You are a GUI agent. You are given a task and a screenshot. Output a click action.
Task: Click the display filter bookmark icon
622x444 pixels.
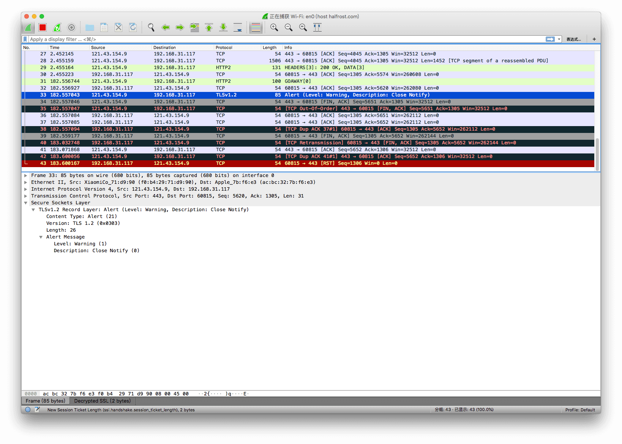[x=25, y=39]
